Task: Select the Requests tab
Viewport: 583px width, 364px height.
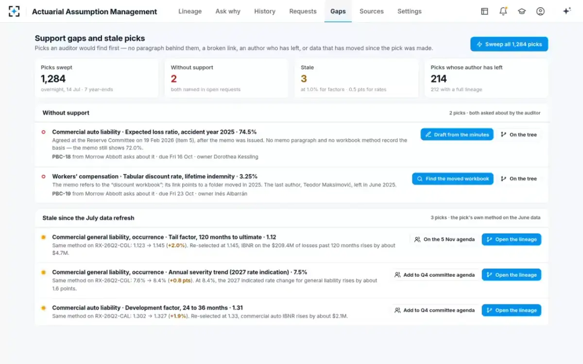Action: tap(303, 11)
